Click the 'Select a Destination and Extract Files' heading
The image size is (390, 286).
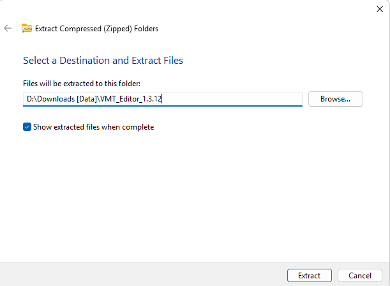coord(103,61)
